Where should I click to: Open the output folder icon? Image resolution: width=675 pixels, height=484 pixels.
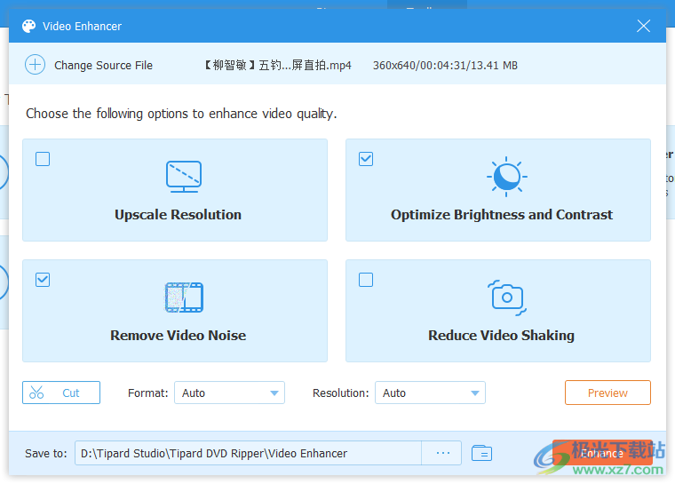point(481,453)
